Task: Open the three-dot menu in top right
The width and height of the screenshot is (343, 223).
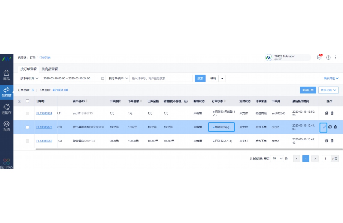Action: point(335,57)
